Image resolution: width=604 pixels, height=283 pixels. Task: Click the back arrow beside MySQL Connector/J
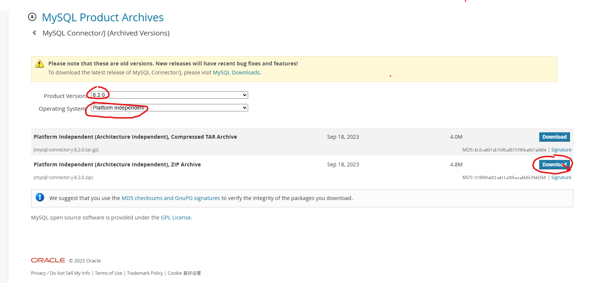pos(34,33)
